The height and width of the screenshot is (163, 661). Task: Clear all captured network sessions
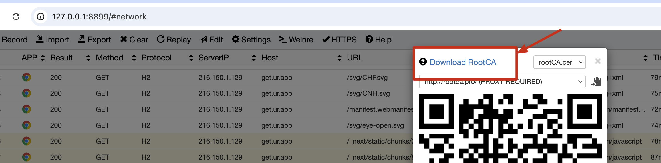point(134,40)
